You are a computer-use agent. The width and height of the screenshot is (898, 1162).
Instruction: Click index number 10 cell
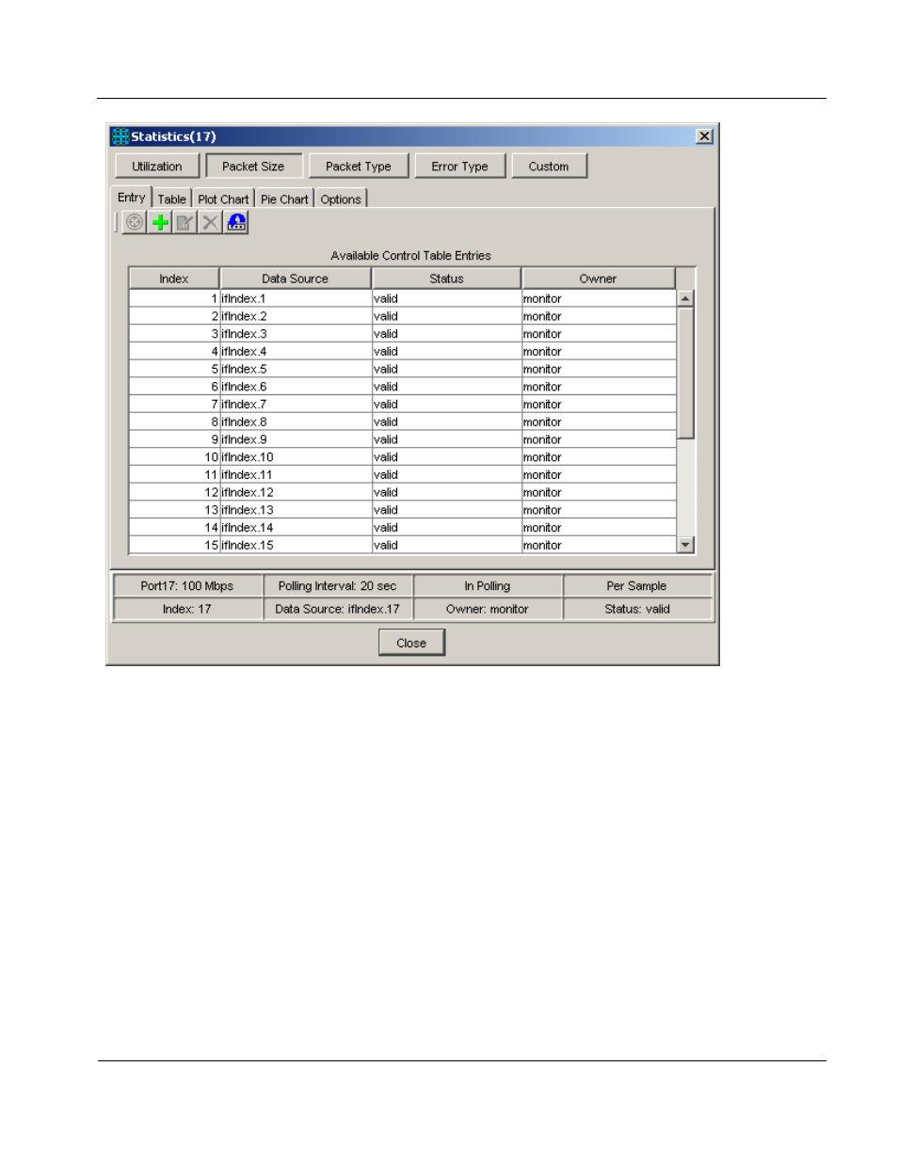pyautogui.click(x=174, y=457)
